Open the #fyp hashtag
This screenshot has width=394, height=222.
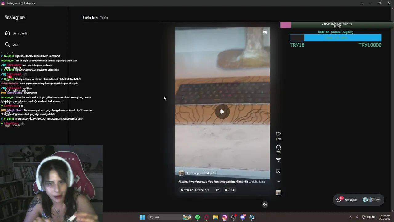click(x=191, y=182)
